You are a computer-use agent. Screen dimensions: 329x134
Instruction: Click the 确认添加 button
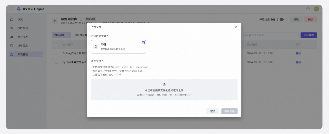pyautogui.click(x=229, y=111)
